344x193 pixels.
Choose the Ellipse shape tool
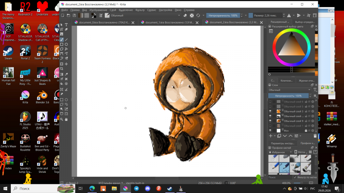point(66,45)
